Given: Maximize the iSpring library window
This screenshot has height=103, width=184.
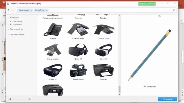Looking at the screenshot, I should pos(168,3).
